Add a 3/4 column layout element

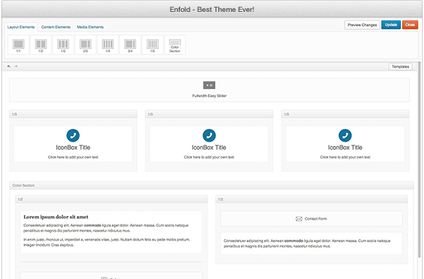(130, 45)
